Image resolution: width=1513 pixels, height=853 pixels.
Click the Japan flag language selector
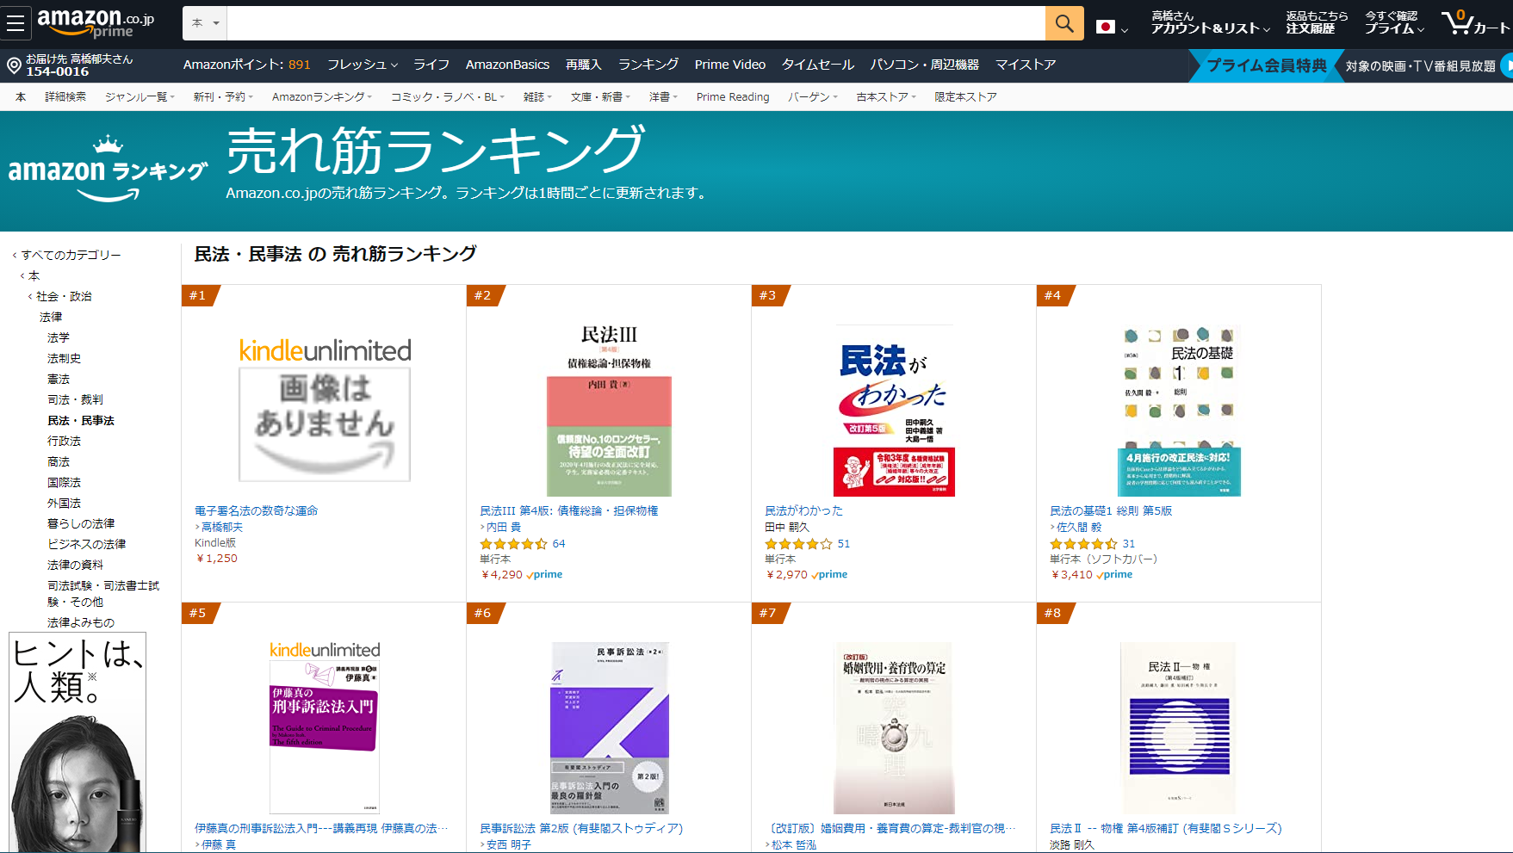pos(1111,28)
